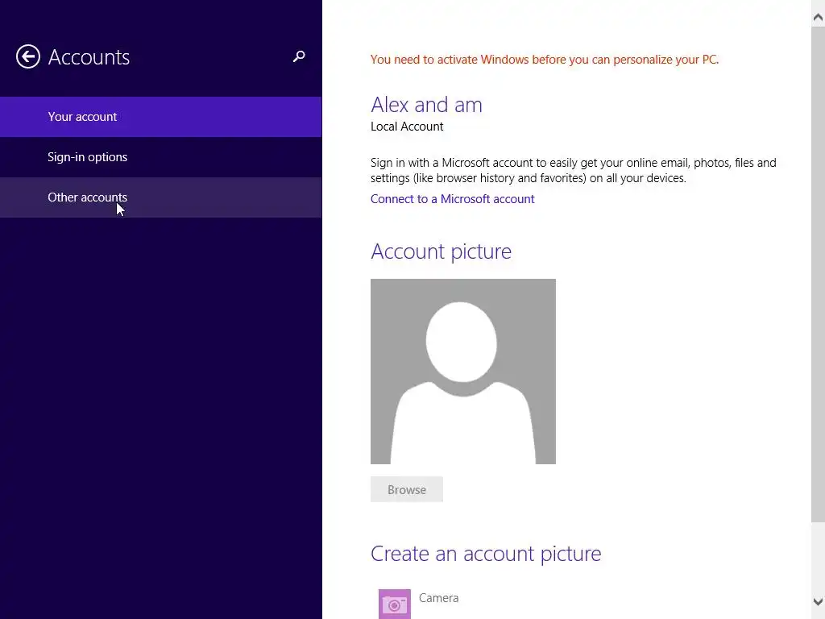The height and width of the screenshot is (619, 825).
Task: Open Sign-in options
Action: point(161,157)
